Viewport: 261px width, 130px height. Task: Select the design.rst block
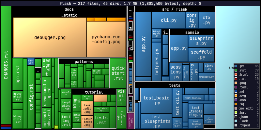coord(47,68)
